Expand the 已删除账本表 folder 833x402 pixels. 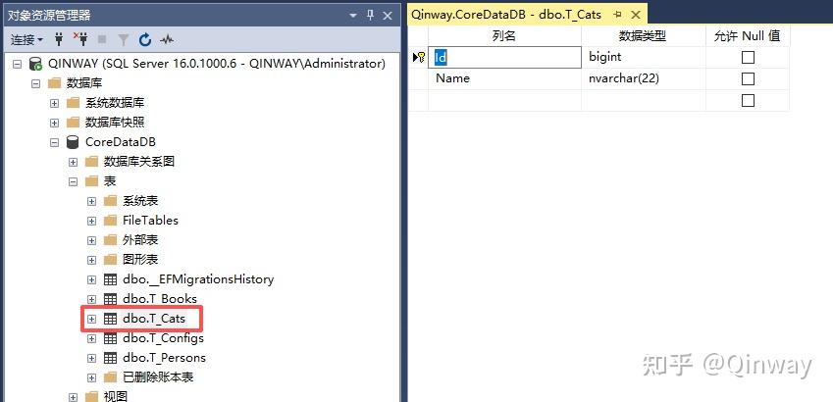92,377
